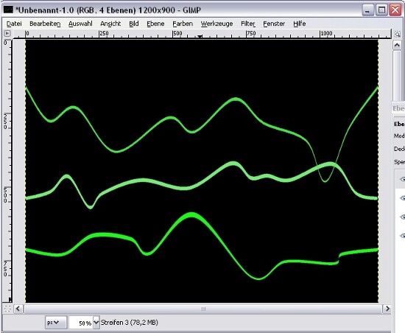Click the GIMP window icon in the title bar
405x333 pixels.
(8, 10)
